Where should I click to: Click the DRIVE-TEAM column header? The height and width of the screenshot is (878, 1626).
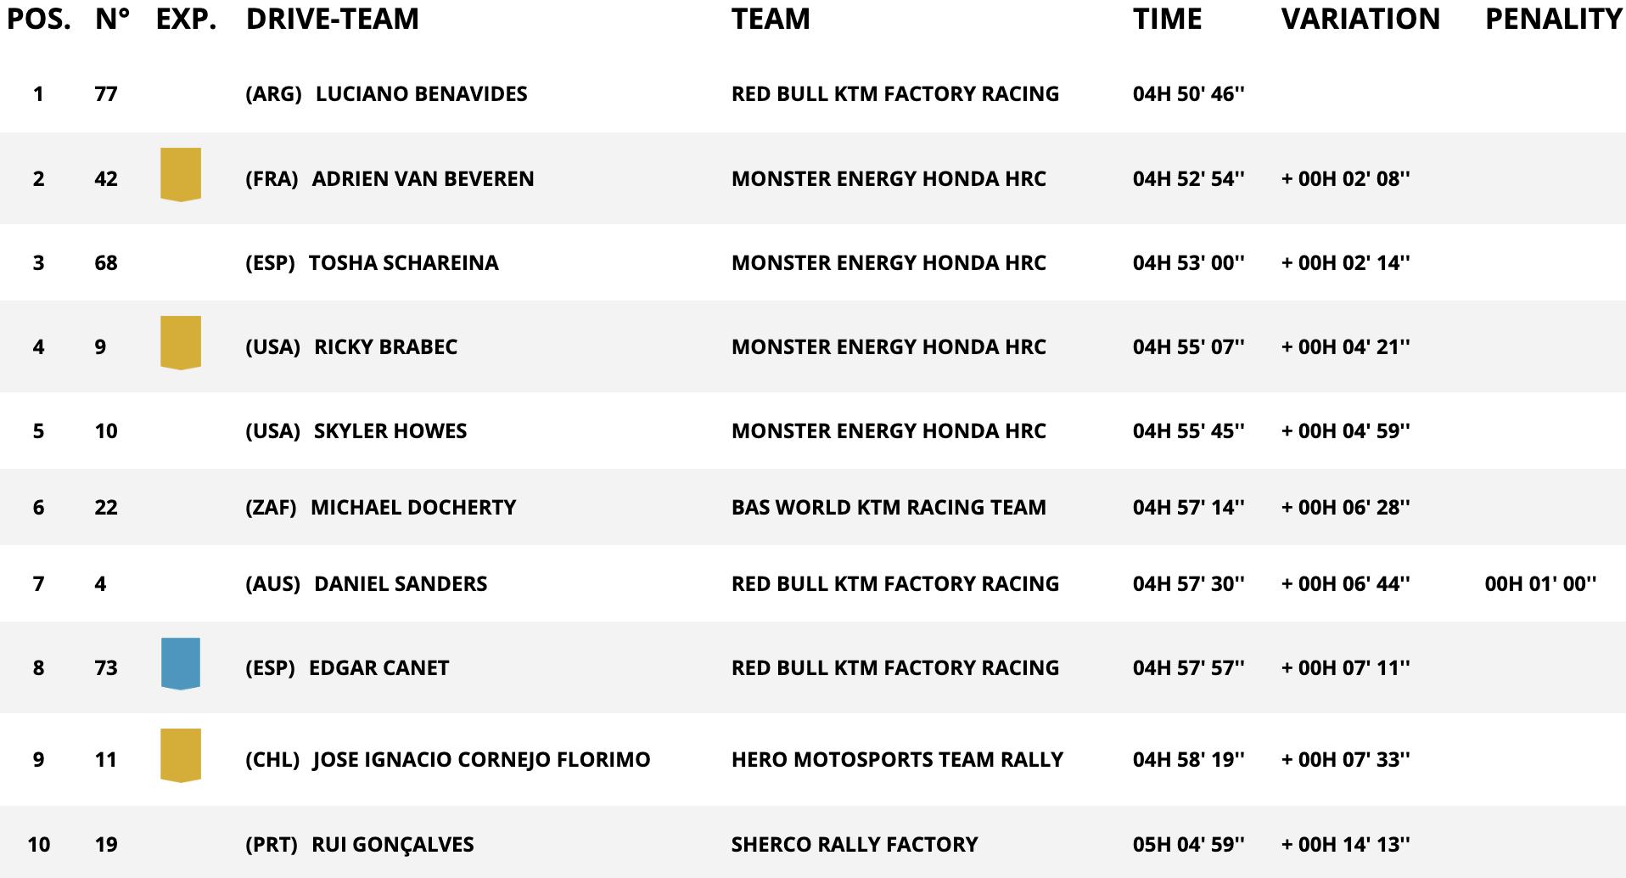coord(333,19)
